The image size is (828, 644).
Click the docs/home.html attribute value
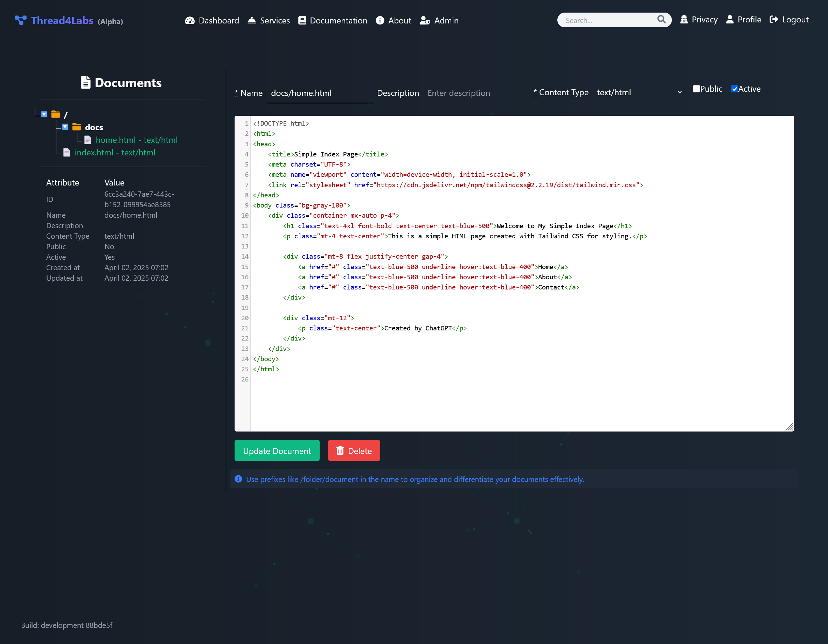point(131,215)
